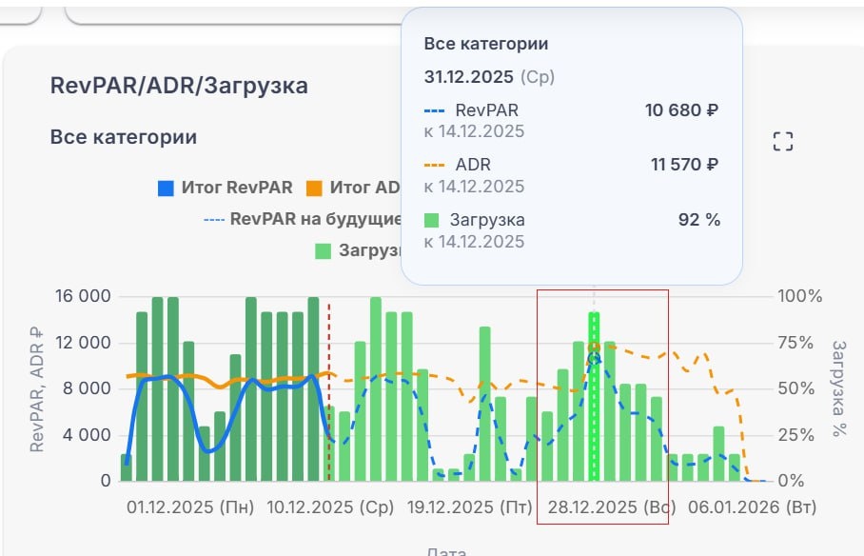Open the fullscreen chart expand icon
864x556 pixels.
point(783,141)
